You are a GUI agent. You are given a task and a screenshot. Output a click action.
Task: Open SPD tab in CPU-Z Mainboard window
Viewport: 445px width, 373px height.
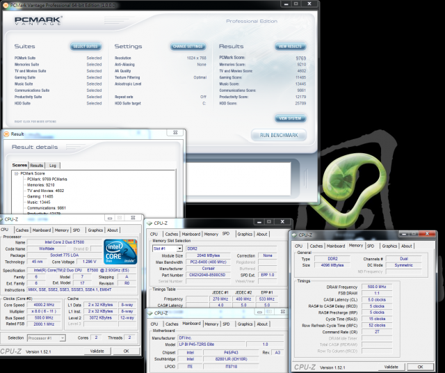click(226, 324)
